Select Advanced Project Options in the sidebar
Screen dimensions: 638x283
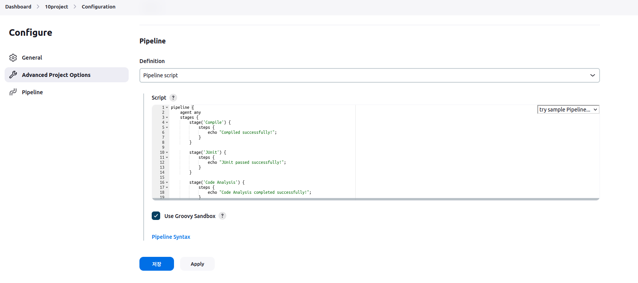(66, 75)
